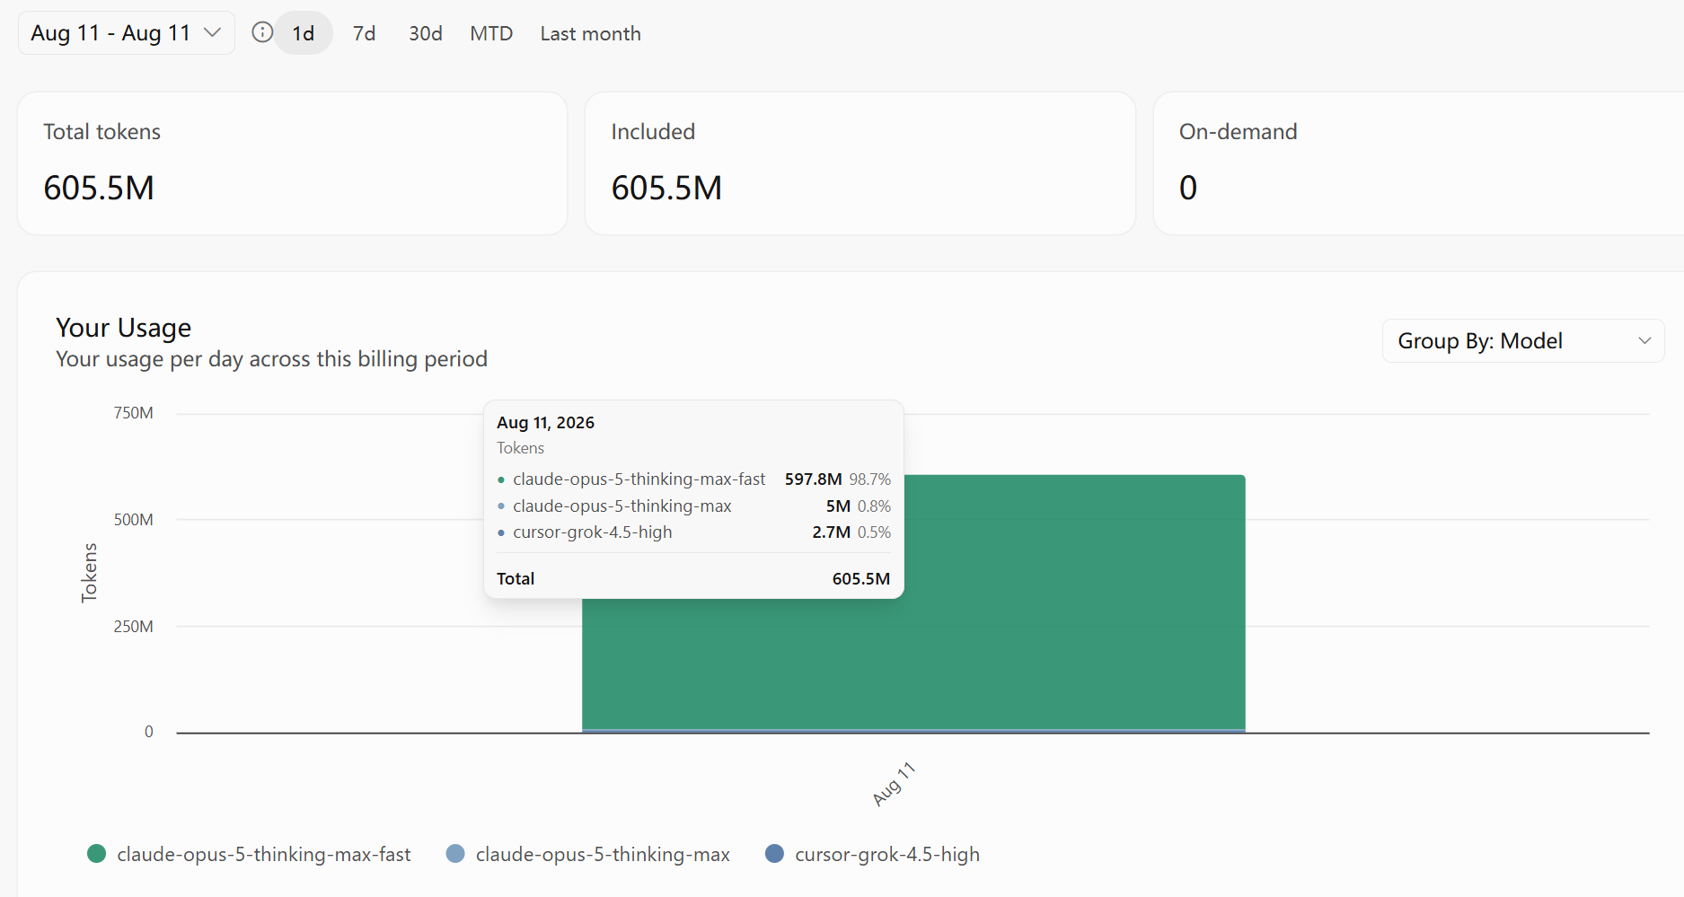Select the Last month time range

point(591,33)
